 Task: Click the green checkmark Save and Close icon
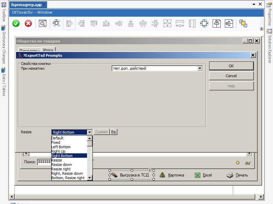(x=16, y=23)
